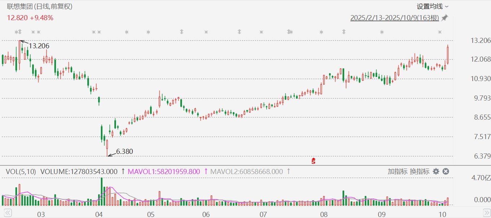Click the rightmost event marker in top row
Image resolution: width=491 pixels, height=218 pixels.
pyautogui.click(x=440, y=32)
